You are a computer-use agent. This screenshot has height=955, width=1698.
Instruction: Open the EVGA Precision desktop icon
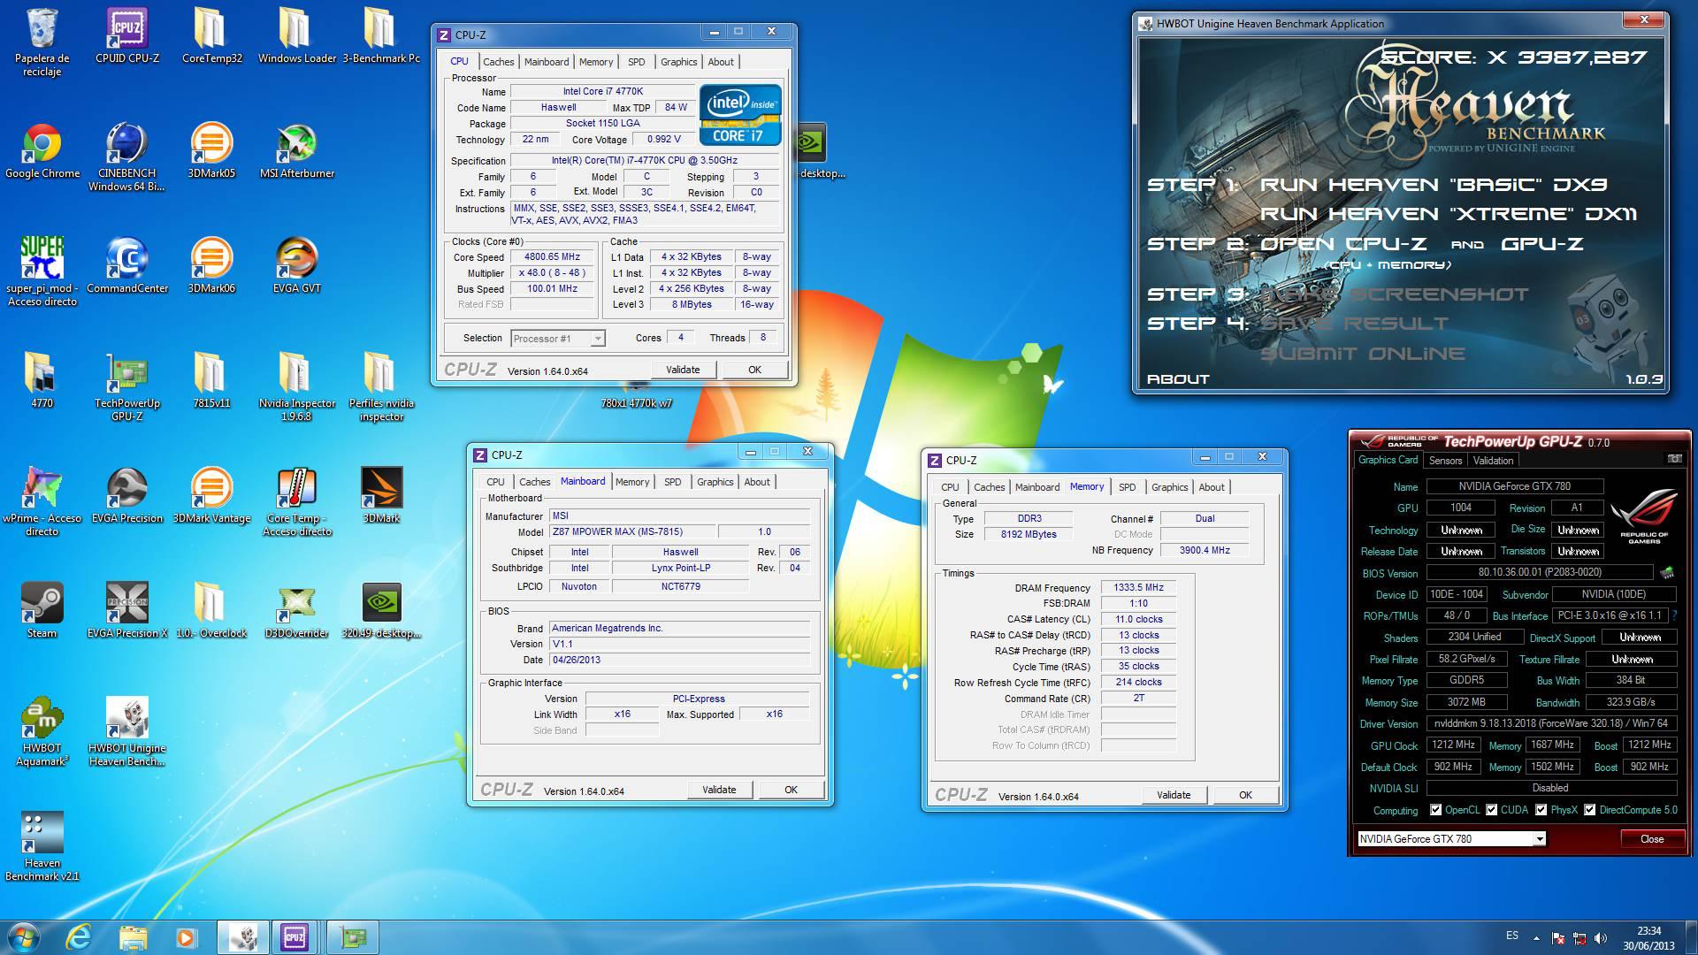coord(126,496)
